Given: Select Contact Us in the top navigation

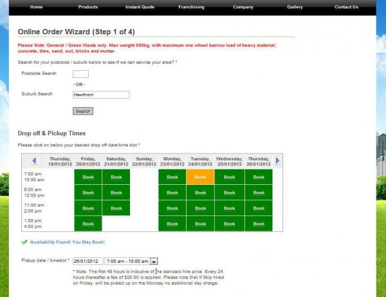Looking at the screenshot, I should pos(346,7).
